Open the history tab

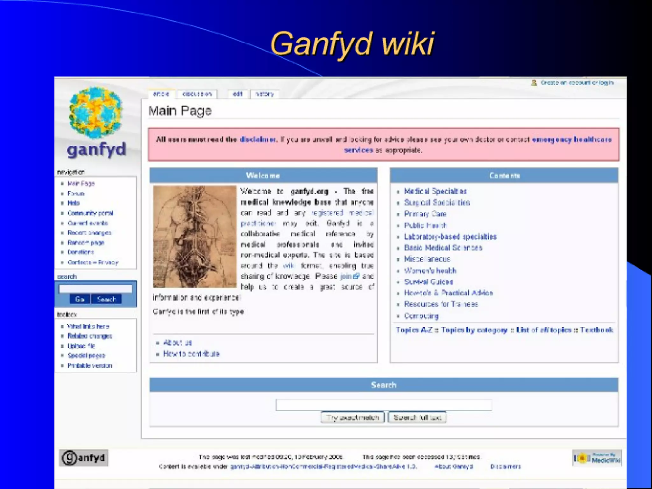pyautogui.click(x=265, y=94)
